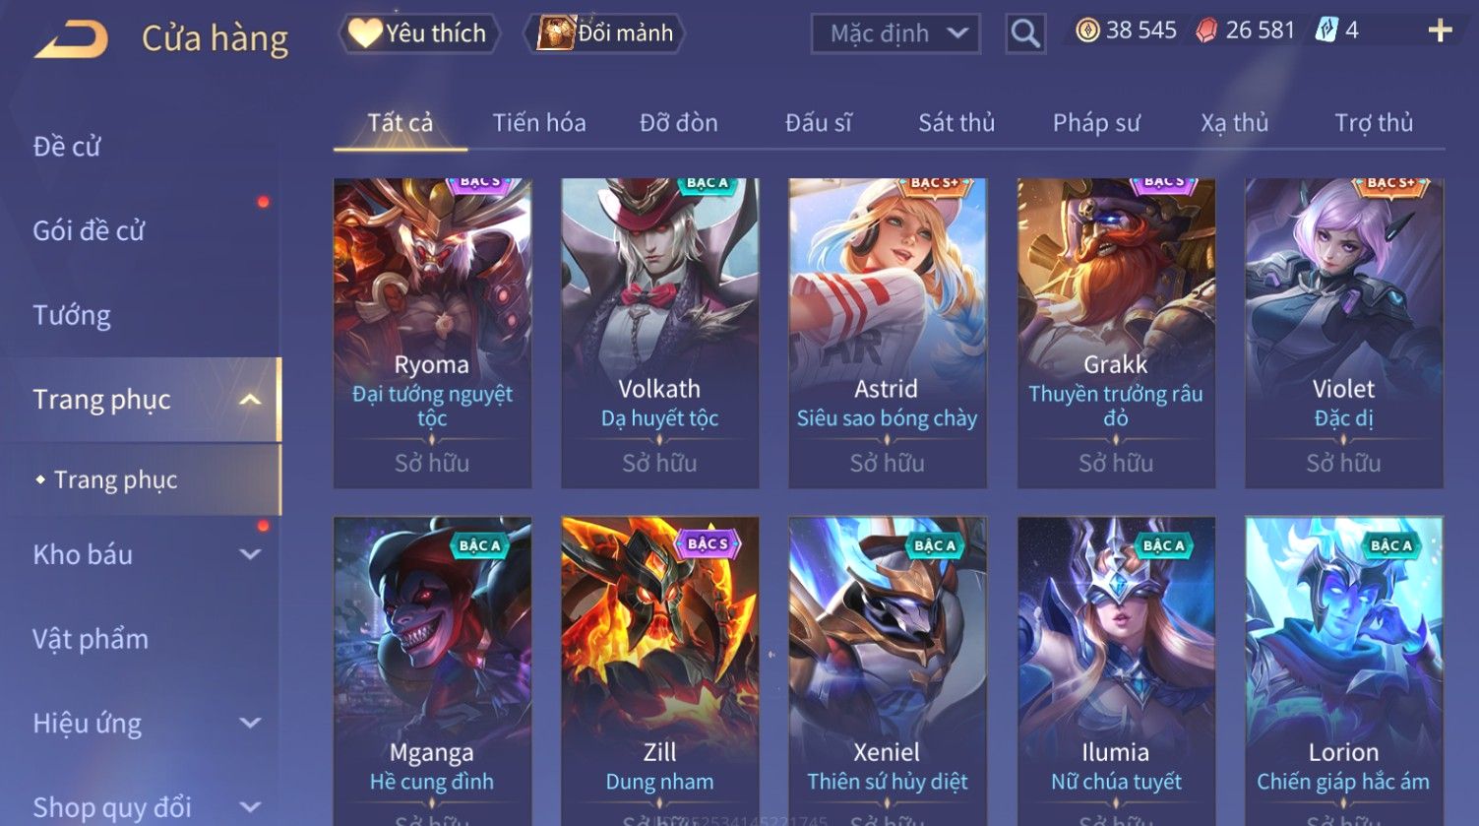Open the search magnifier icon
This screenshot has width=1479, height=826.
1024,33
